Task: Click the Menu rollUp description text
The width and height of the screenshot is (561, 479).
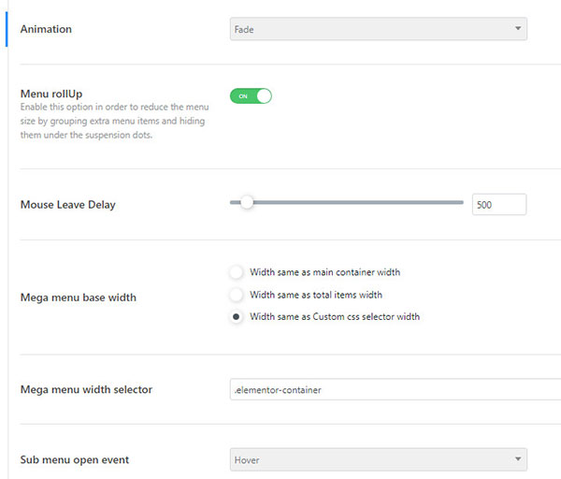Action: click(x=112, y=121)
